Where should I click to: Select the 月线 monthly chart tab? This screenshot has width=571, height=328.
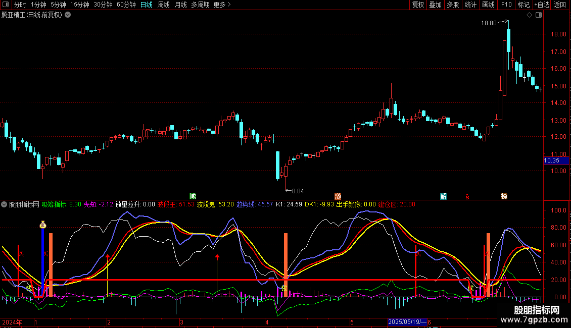180,5
